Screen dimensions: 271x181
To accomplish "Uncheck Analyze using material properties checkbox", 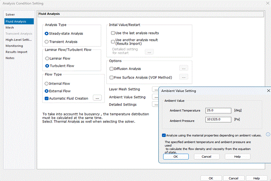I will click(x=164, y=135).
